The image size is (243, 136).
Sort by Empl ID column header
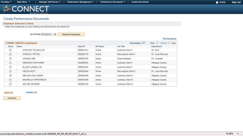(x=81, y=46)
